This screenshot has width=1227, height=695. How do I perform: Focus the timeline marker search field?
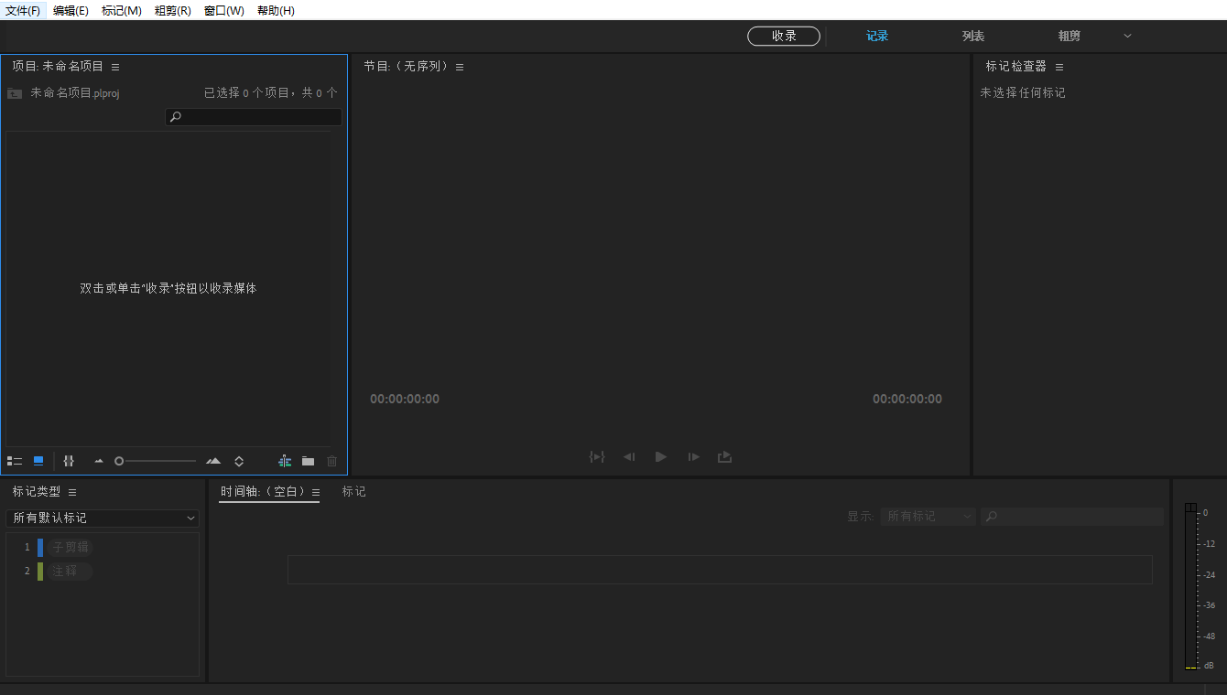click(1072, 517)
